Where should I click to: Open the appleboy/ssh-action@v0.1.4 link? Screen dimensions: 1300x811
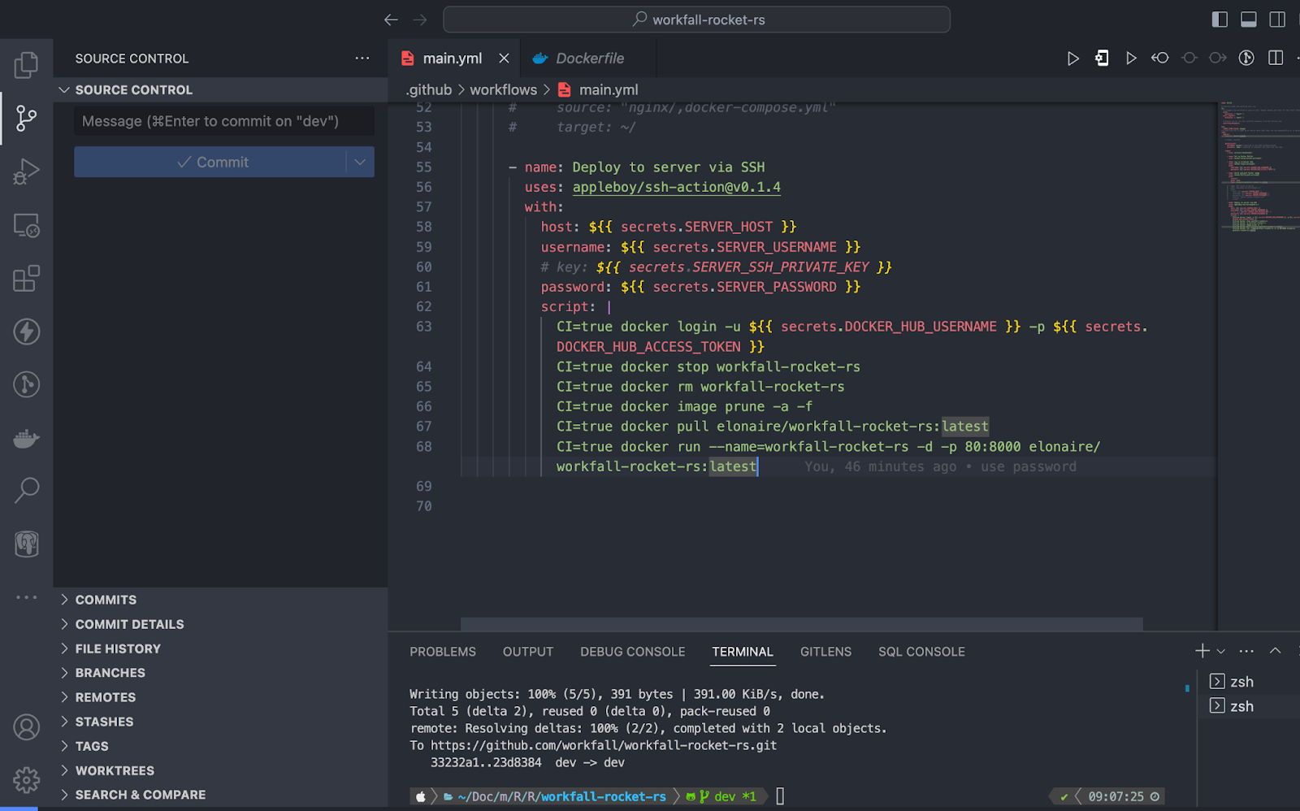pos(676,187)
